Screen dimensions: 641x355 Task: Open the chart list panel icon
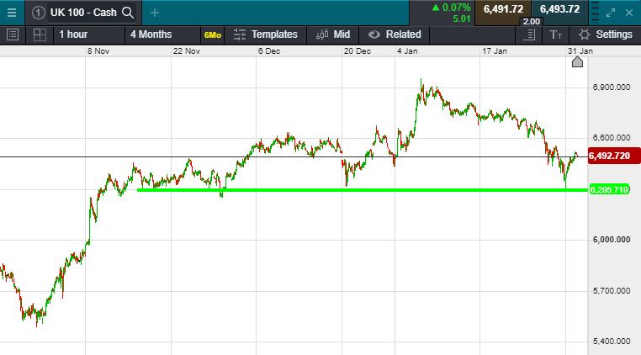[13, 34]
